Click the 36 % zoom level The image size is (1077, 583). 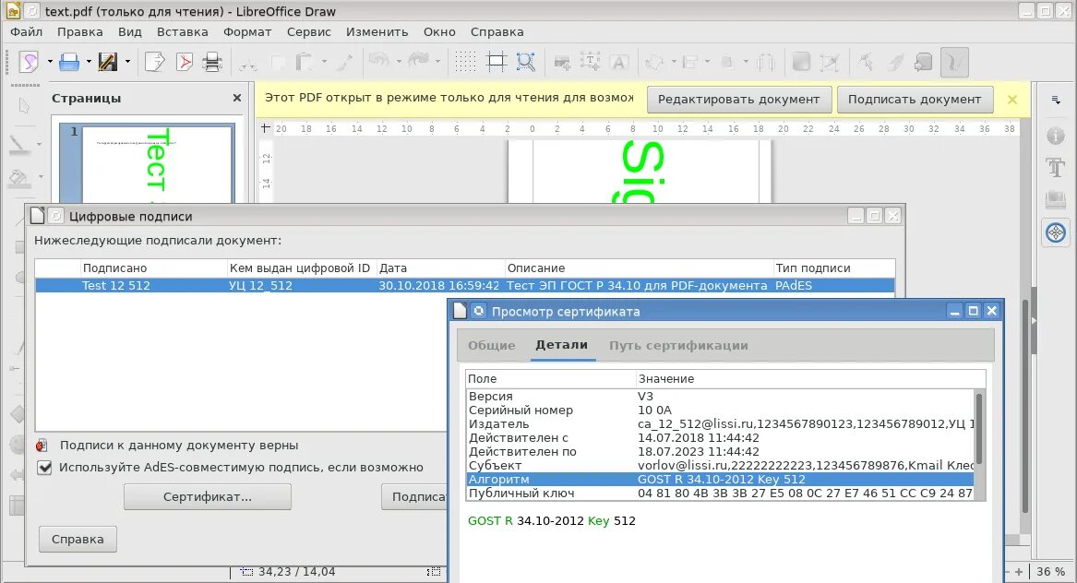click(x=1050, y=571)
